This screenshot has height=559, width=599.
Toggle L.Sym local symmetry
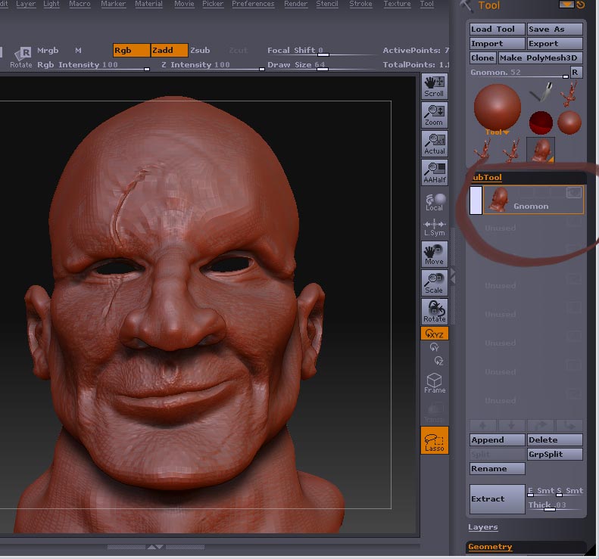(x=435, y=228)
